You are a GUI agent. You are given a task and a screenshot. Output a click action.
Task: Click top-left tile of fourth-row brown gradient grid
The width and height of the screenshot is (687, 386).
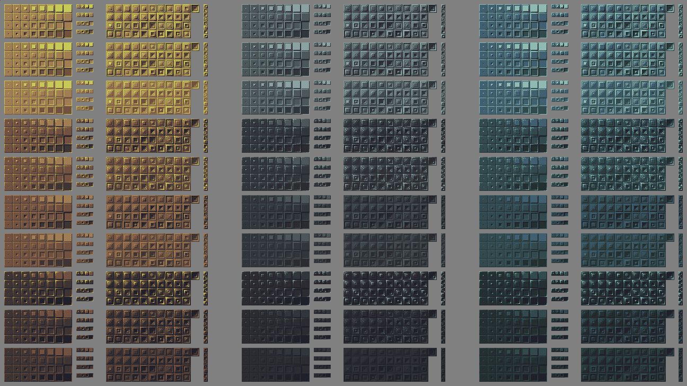point(8,123)
